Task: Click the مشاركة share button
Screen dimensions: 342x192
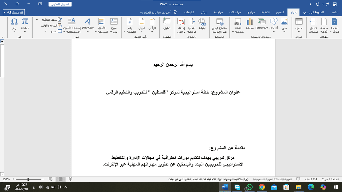Action: pyautogui.click(x=14, y=12)
